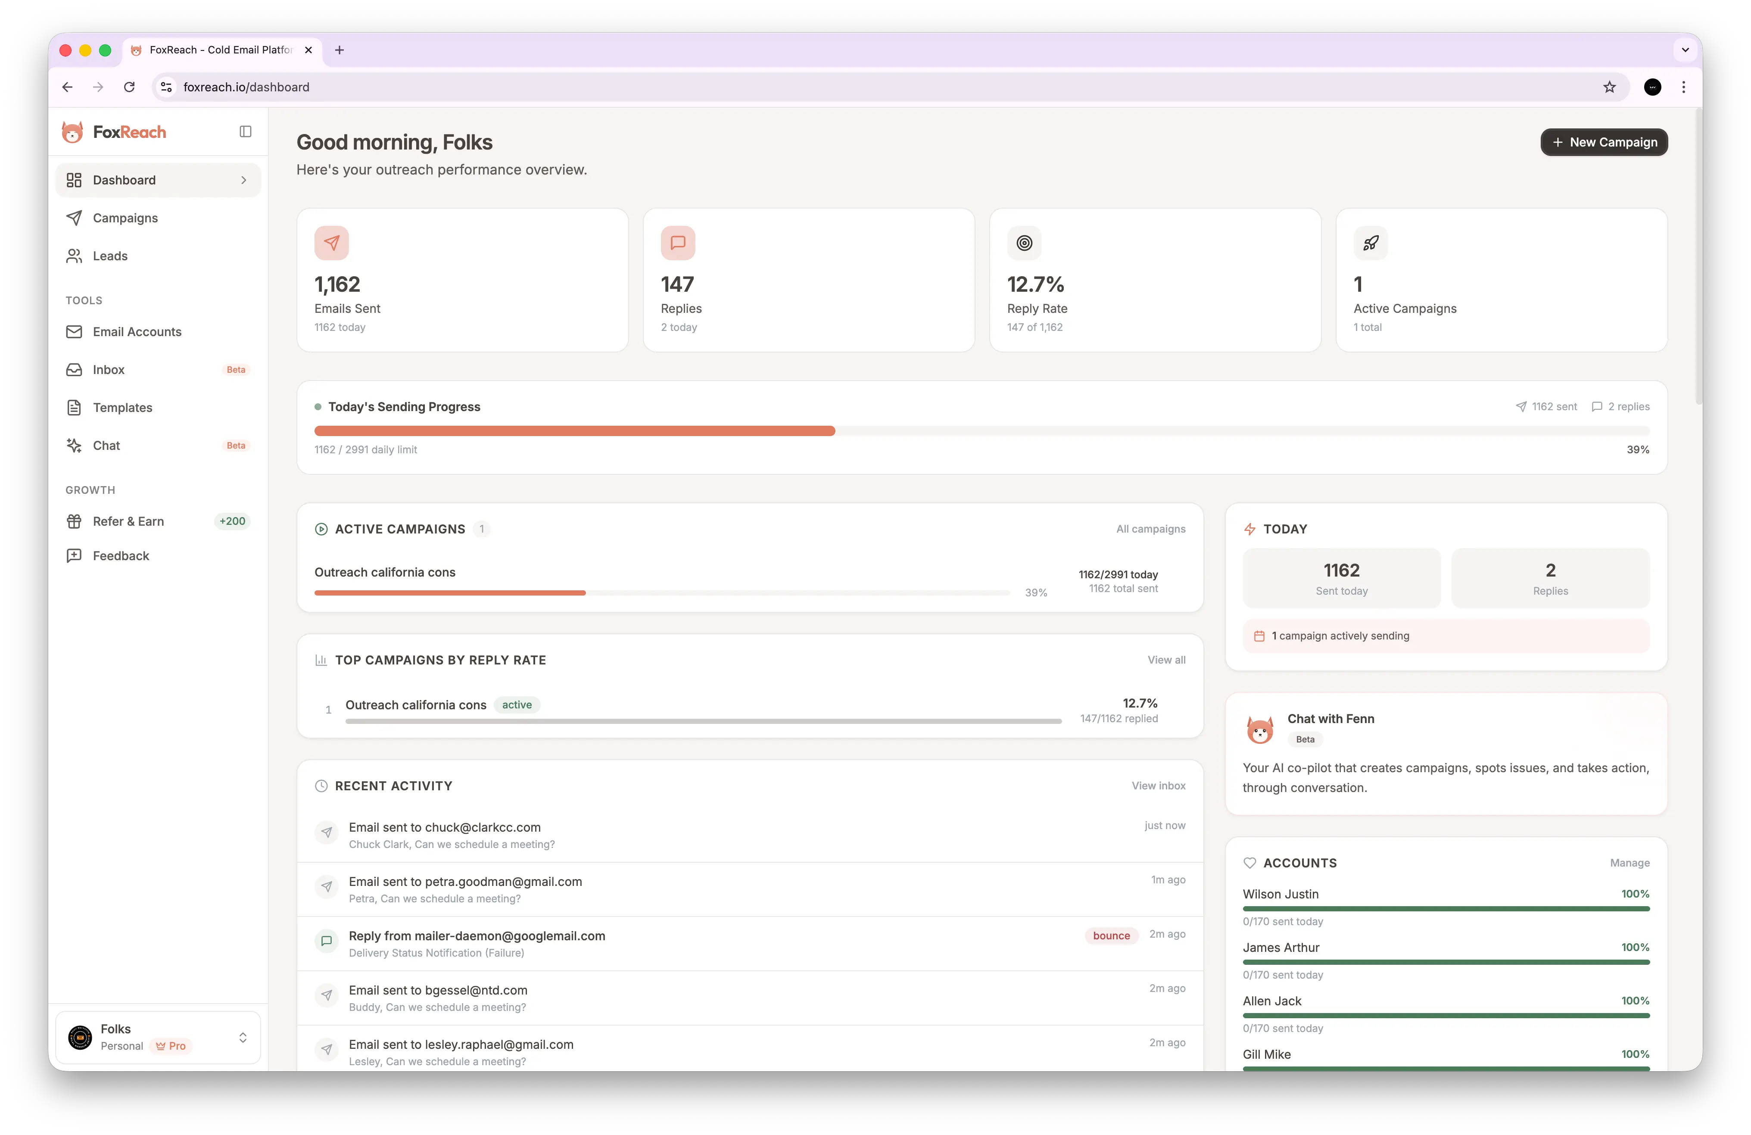Click the Top Campaigns bar chart icon
This screenshot has width=1751, height=1135.
click(x=321, y=660)
